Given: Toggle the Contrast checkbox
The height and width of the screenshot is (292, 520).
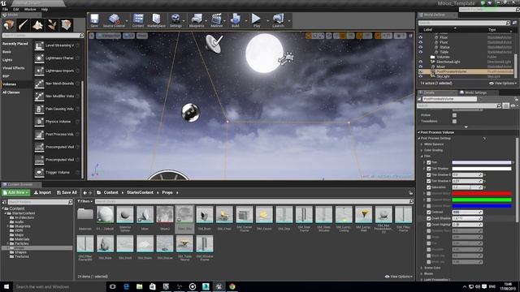Looking at the screenshot, I should coord(428,213).
